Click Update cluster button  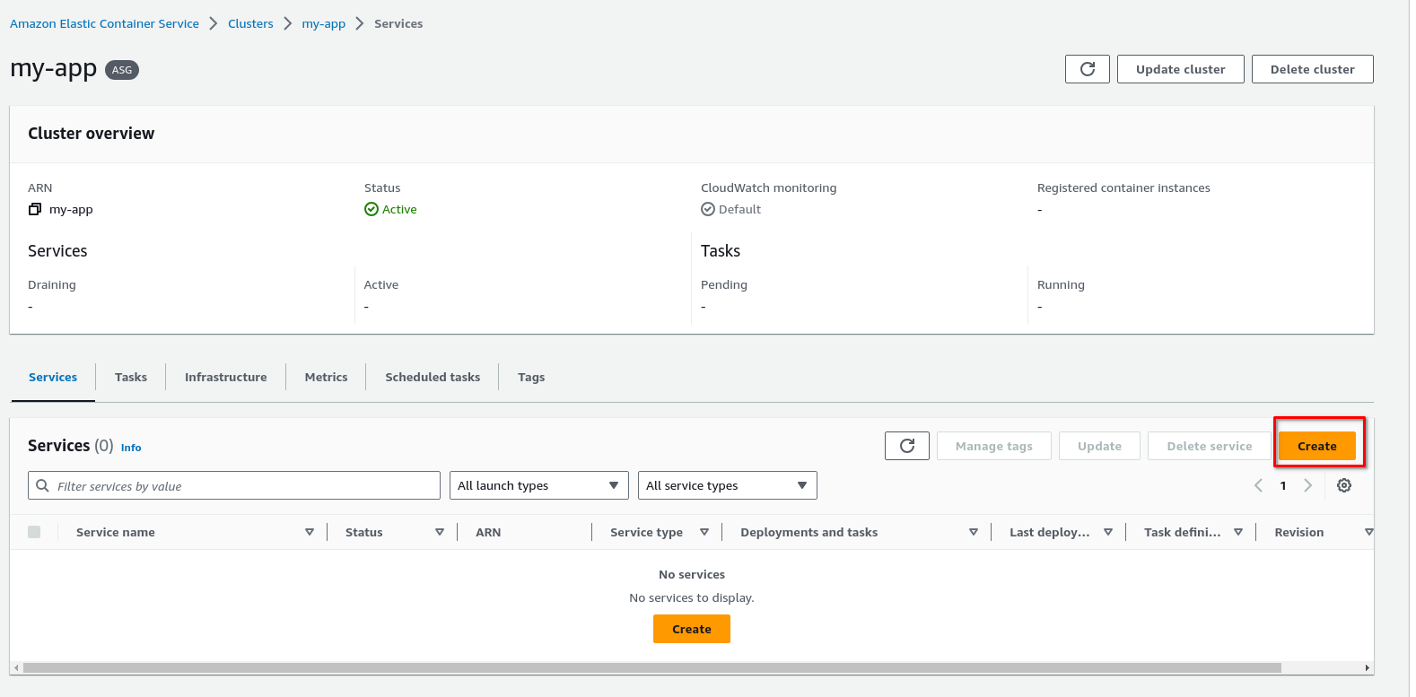1180,69
